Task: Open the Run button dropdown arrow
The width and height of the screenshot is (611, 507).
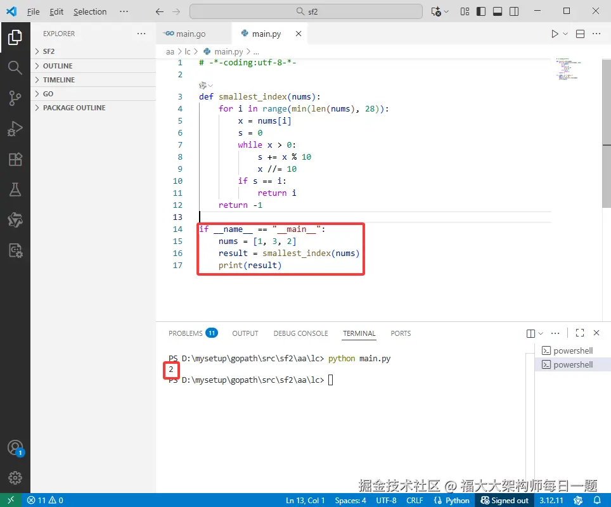Action: coord(565,34)
